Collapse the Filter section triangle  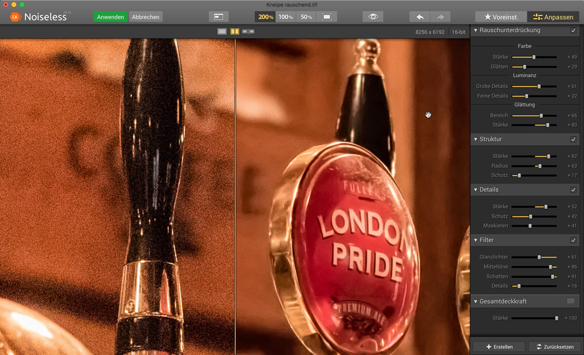[x=475, y=240]
